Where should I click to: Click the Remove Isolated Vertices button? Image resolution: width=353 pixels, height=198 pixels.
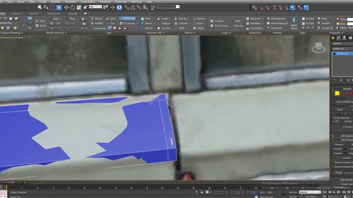pyautogui.click(x=344, y=162)
